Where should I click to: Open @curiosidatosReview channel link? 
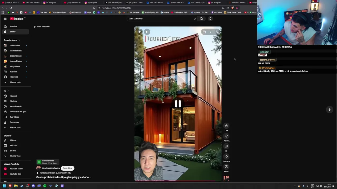[x=51, y=168]
